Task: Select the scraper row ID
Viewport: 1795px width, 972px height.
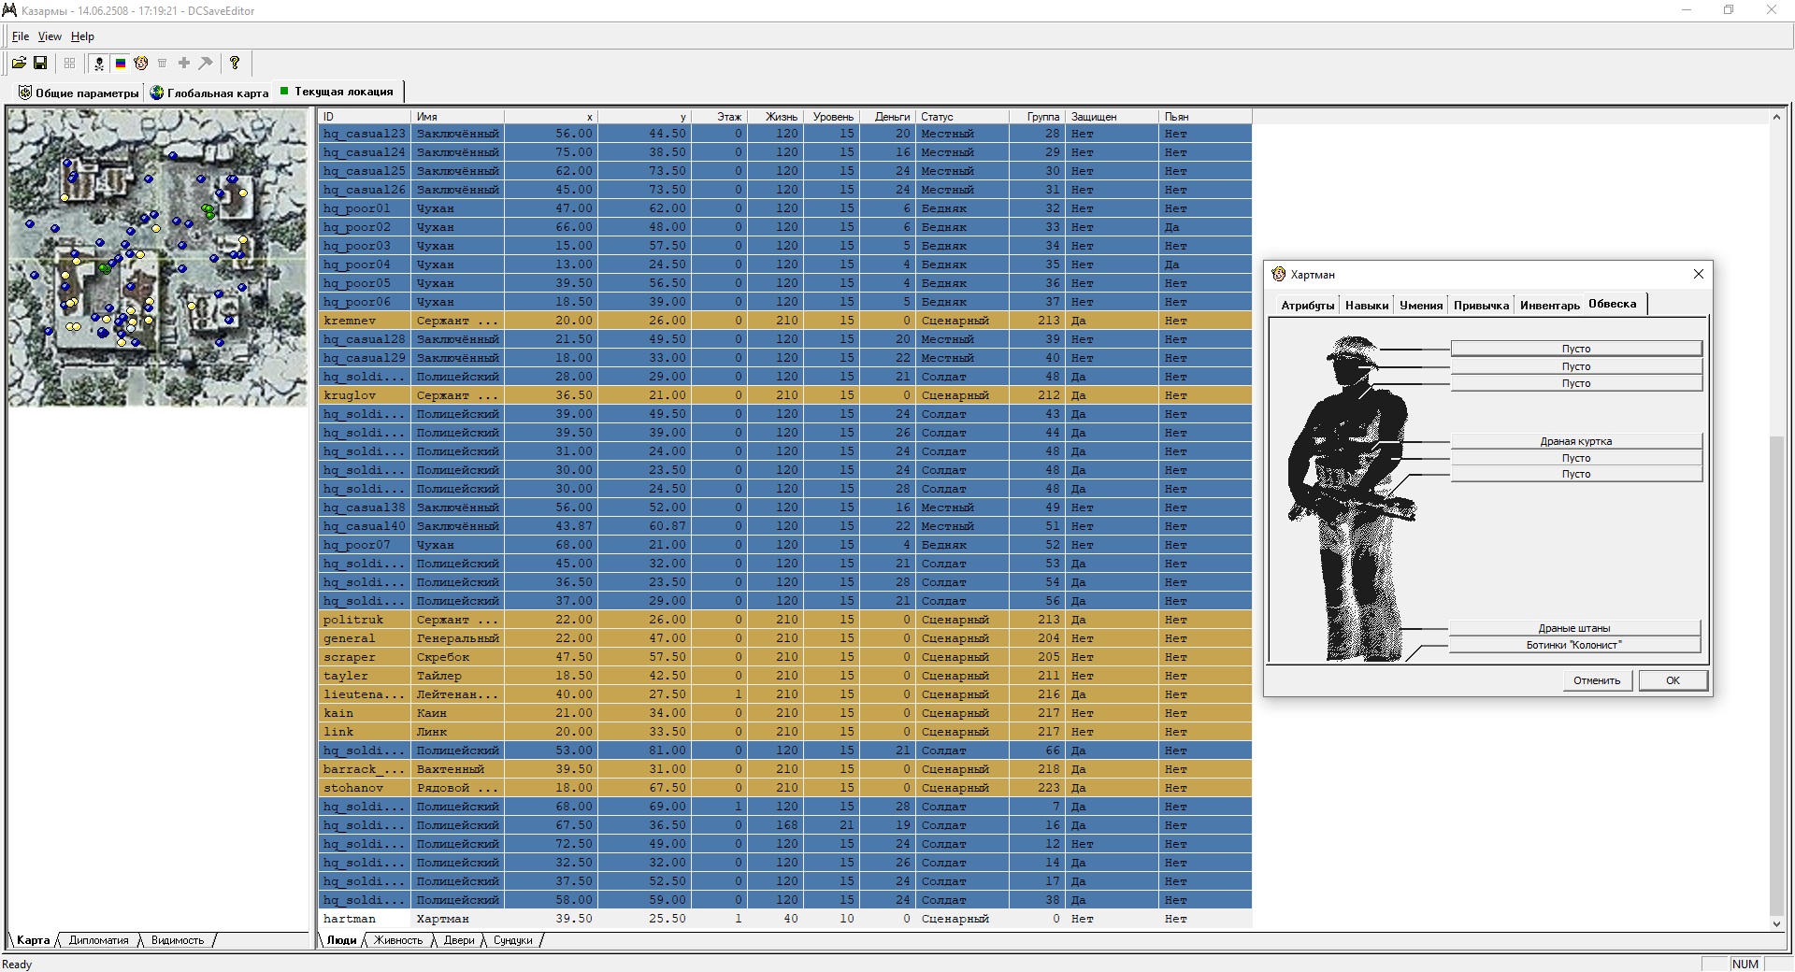Action: pyautogui.click(x=365, y=657)
